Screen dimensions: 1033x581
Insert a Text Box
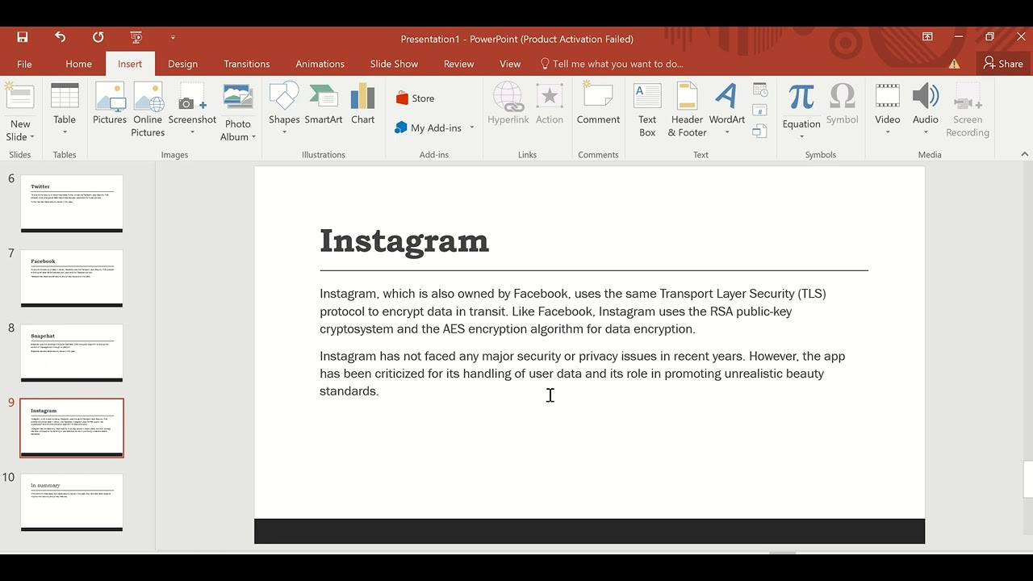(647, 109)
